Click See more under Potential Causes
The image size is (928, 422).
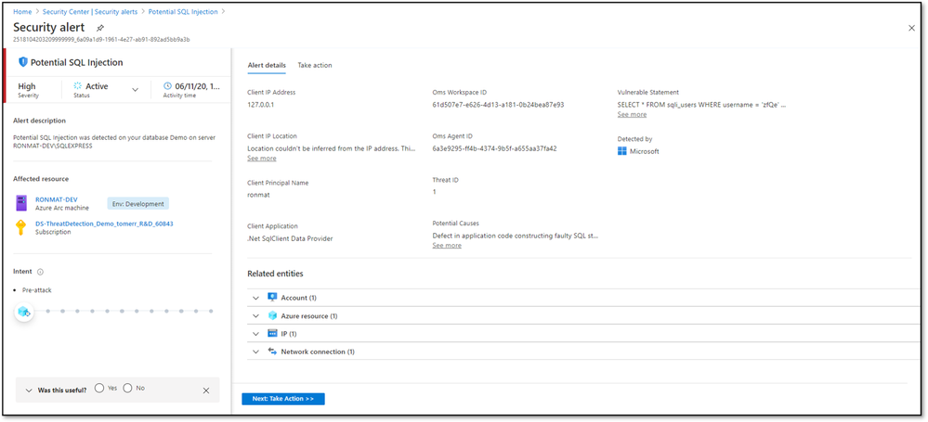pyautogui.click(x=447, y=245)
